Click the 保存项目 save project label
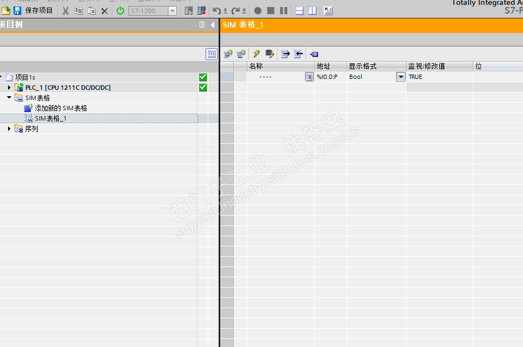523x347 pixels. [39, 11]
